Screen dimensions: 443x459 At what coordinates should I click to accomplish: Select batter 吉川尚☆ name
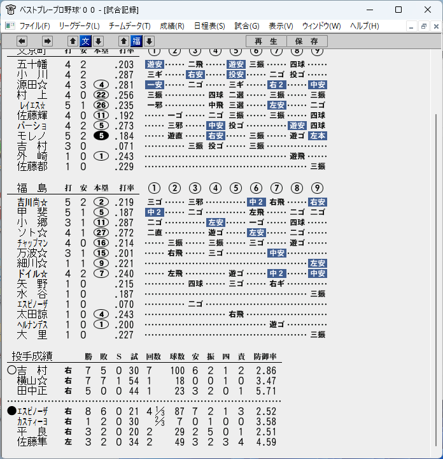[x=32, y=202]
